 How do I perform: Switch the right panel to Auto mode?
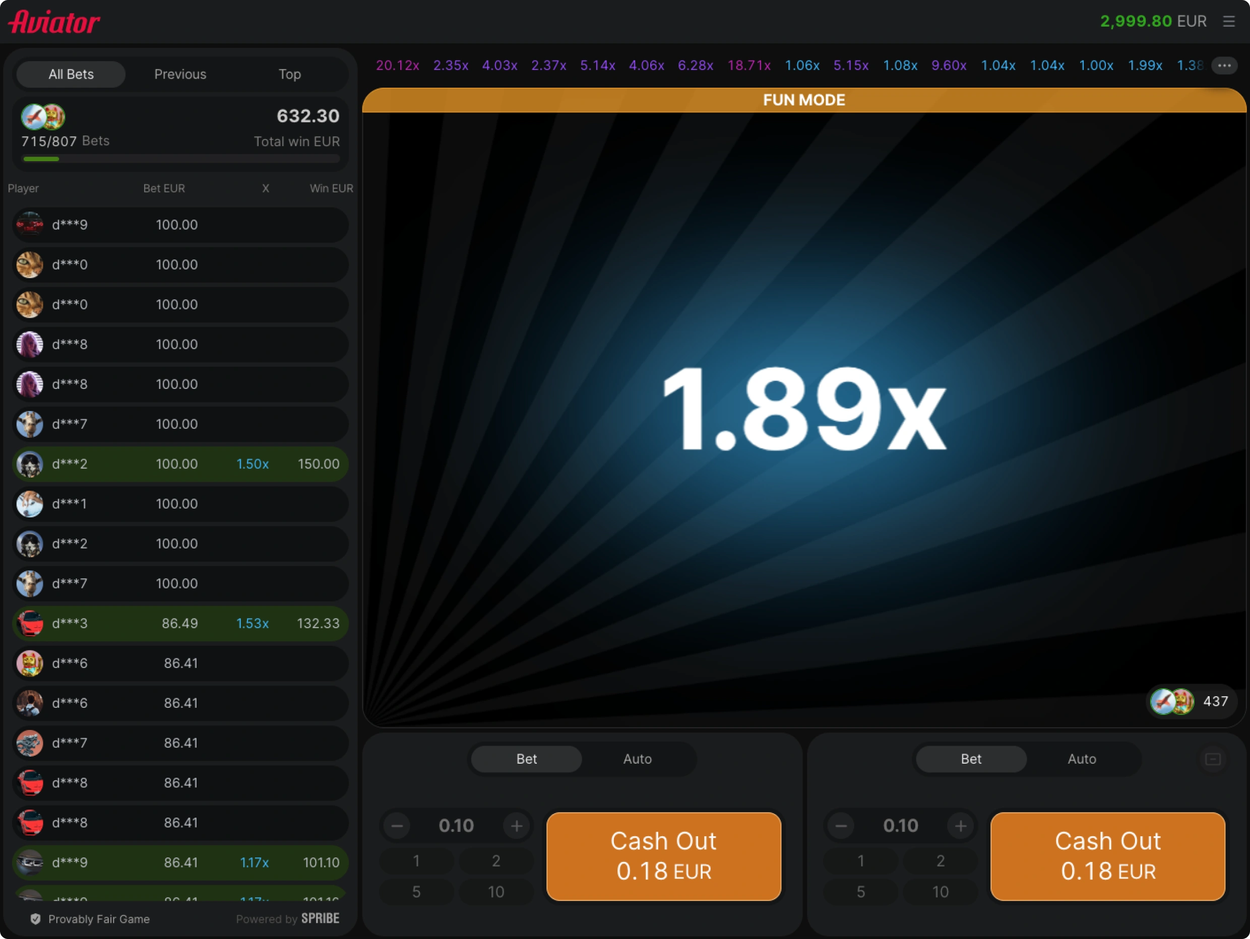tap(1082, 759)
